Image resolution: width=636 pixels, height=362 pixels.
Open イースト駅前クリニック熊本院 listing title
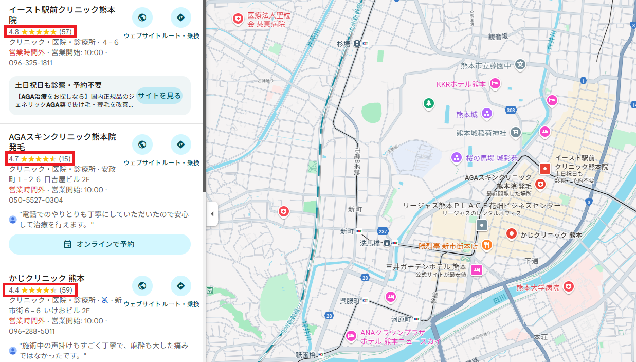[62, 15]
